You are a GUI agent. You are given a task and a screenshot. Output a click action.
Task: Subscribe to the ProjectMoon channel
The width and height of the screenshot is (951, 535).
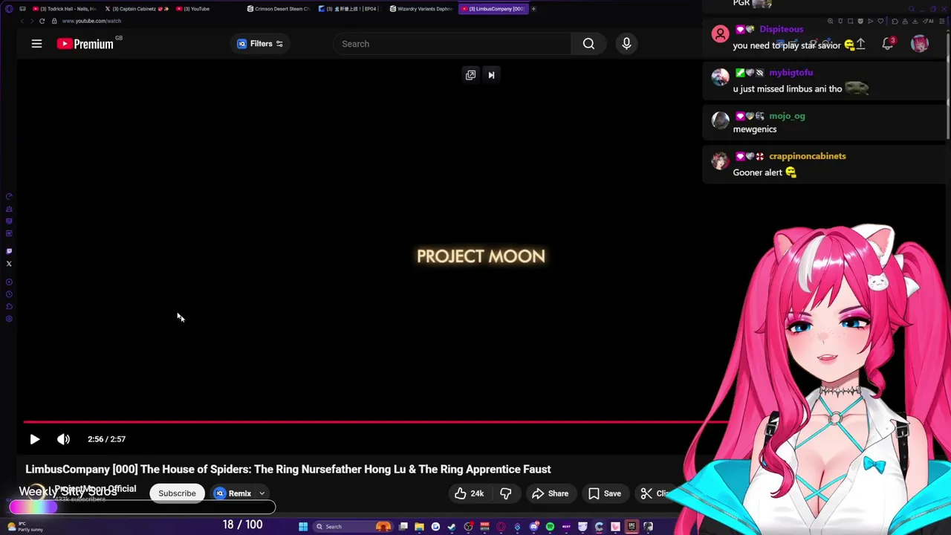point(177,493)
